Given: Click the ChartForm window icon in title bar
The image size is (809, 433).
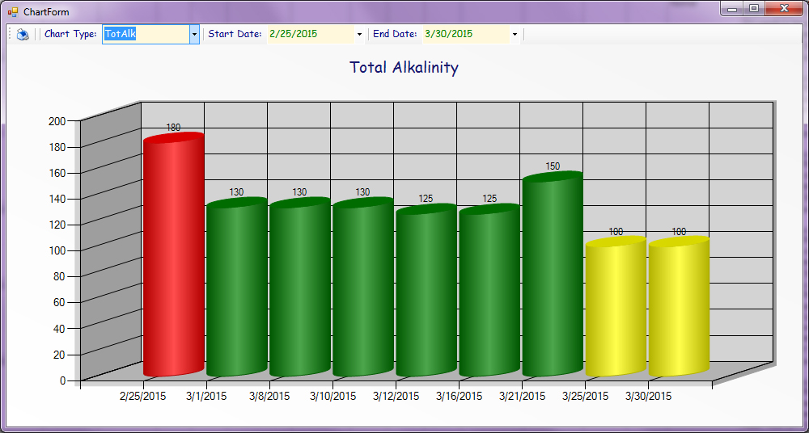Looking at the screenshot, I should (x=12, y=12).
